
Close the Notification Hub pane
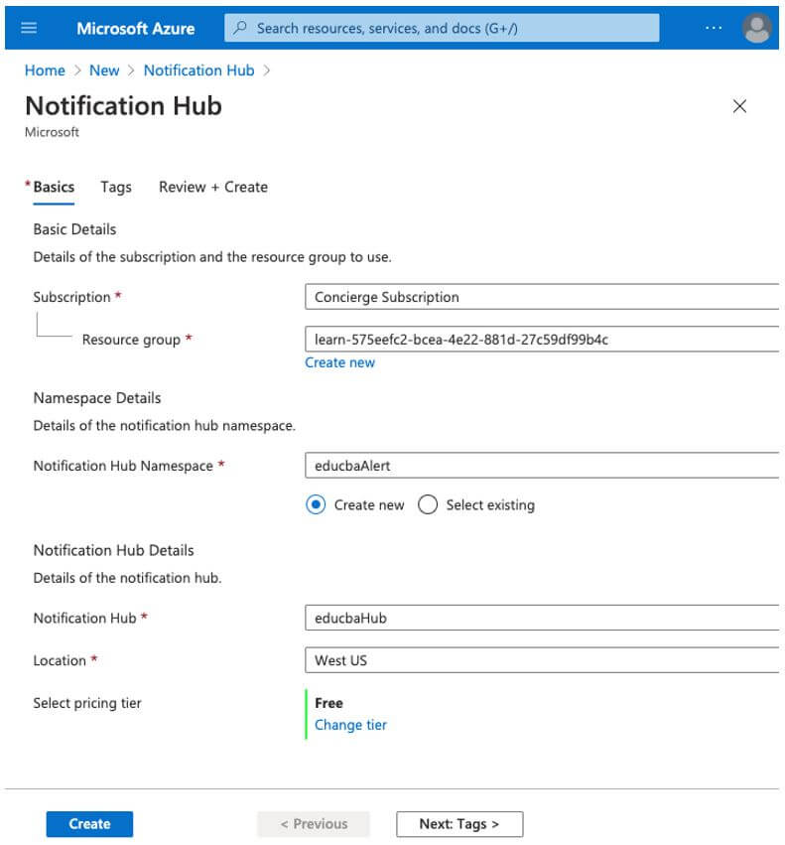[x=739, y=106]
